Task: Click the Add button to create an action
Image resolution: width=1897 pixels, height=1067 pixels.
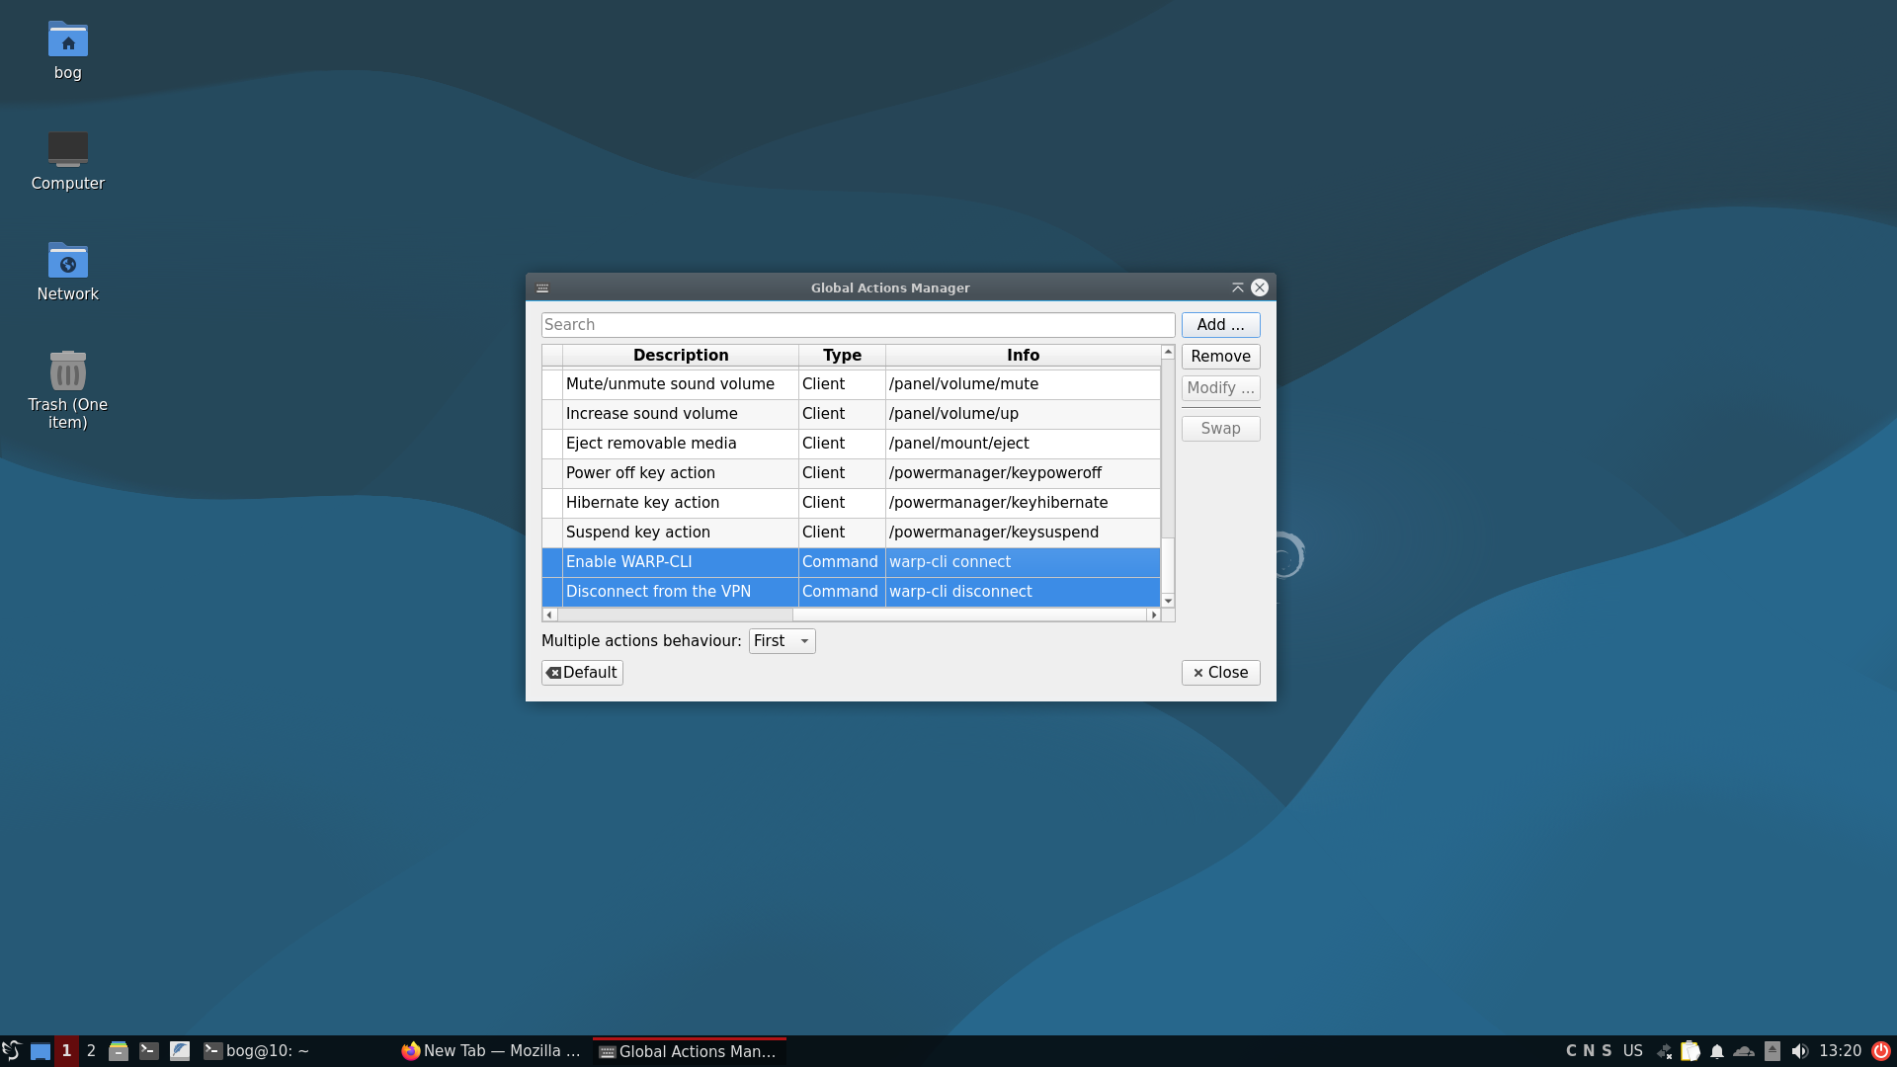Action: click(x=1220, y=324)
